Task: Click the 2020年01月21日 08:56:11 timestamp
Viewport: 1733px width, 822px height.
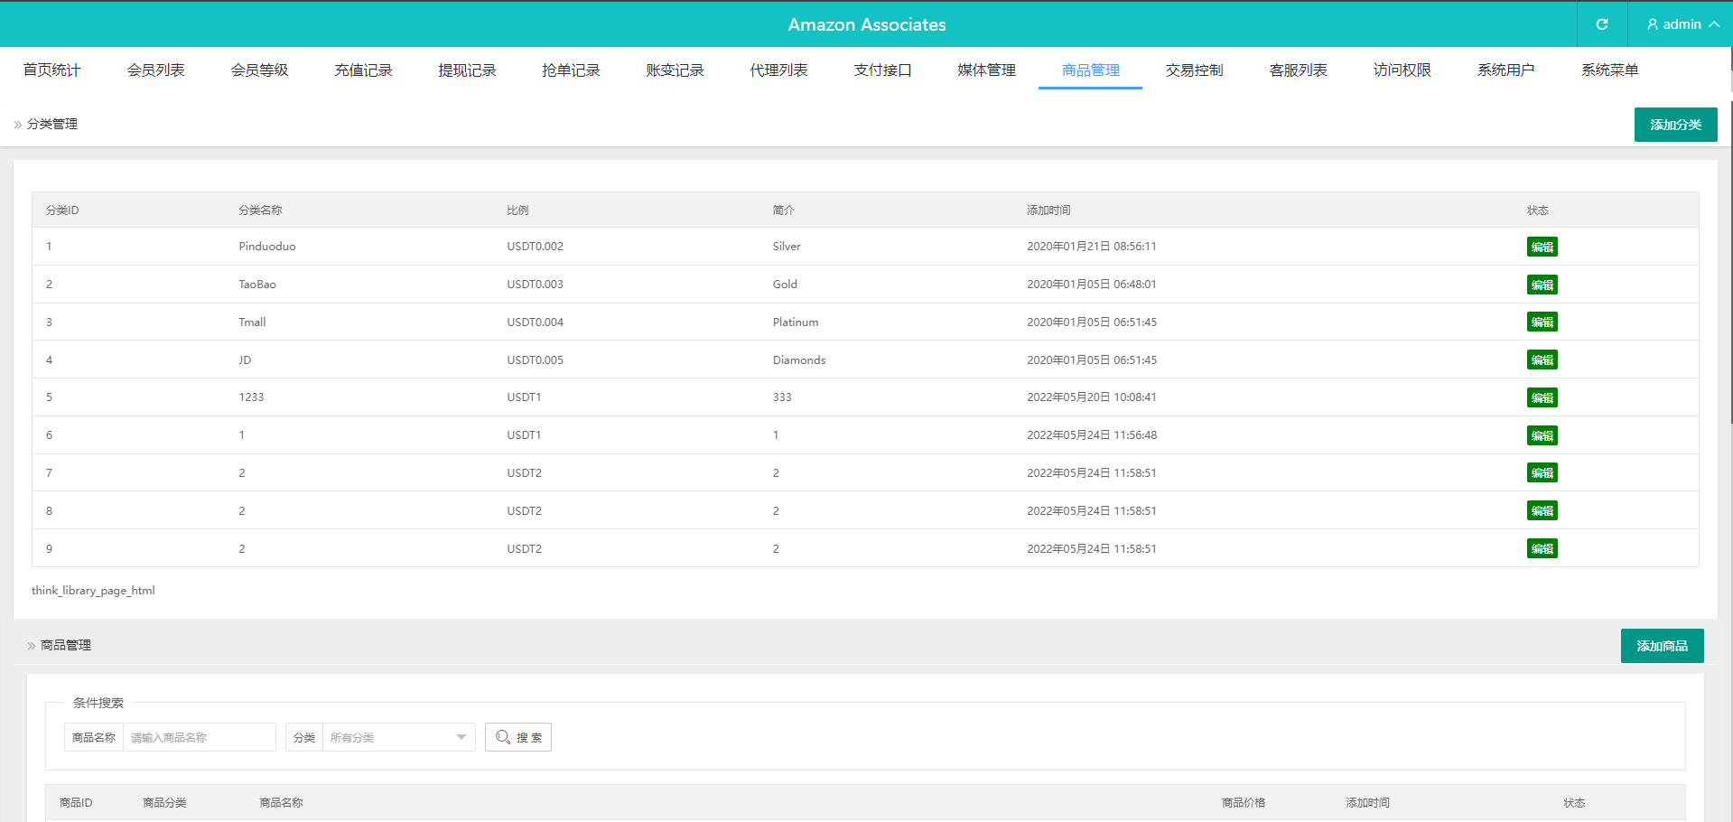Action: [x=1092, y=246]
